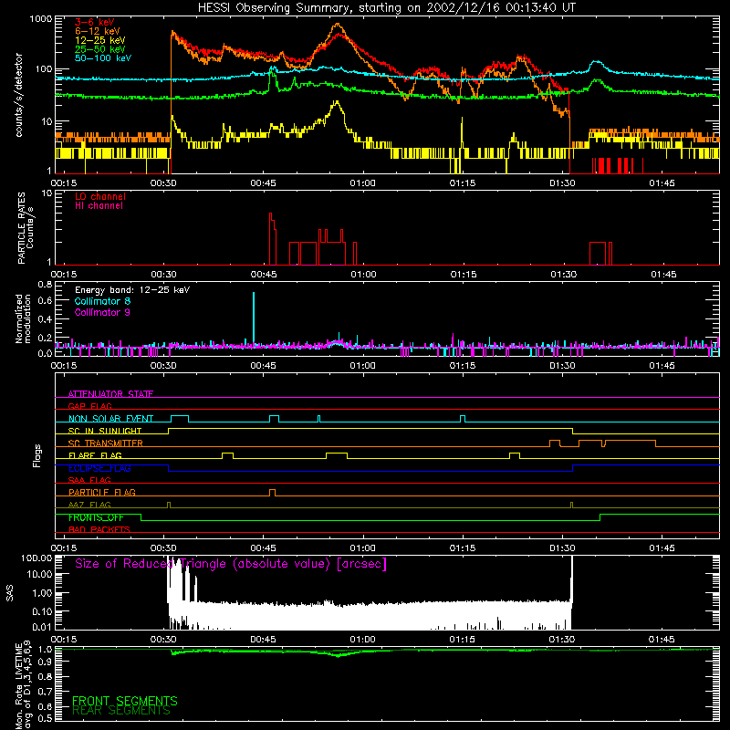Select the 12-25 keV legend entry

click(99, 40)
